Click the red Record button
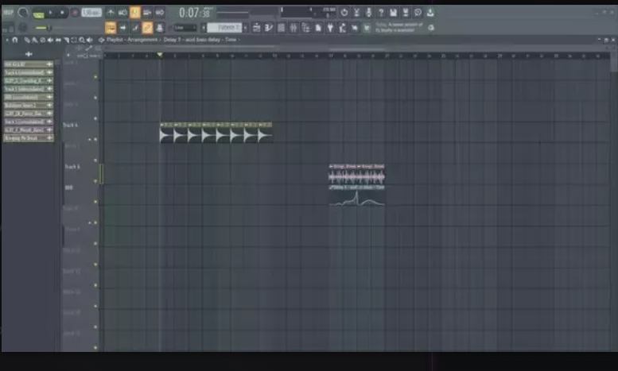Image resolution: width=618 pixels, height=371 pixels. 74,13
